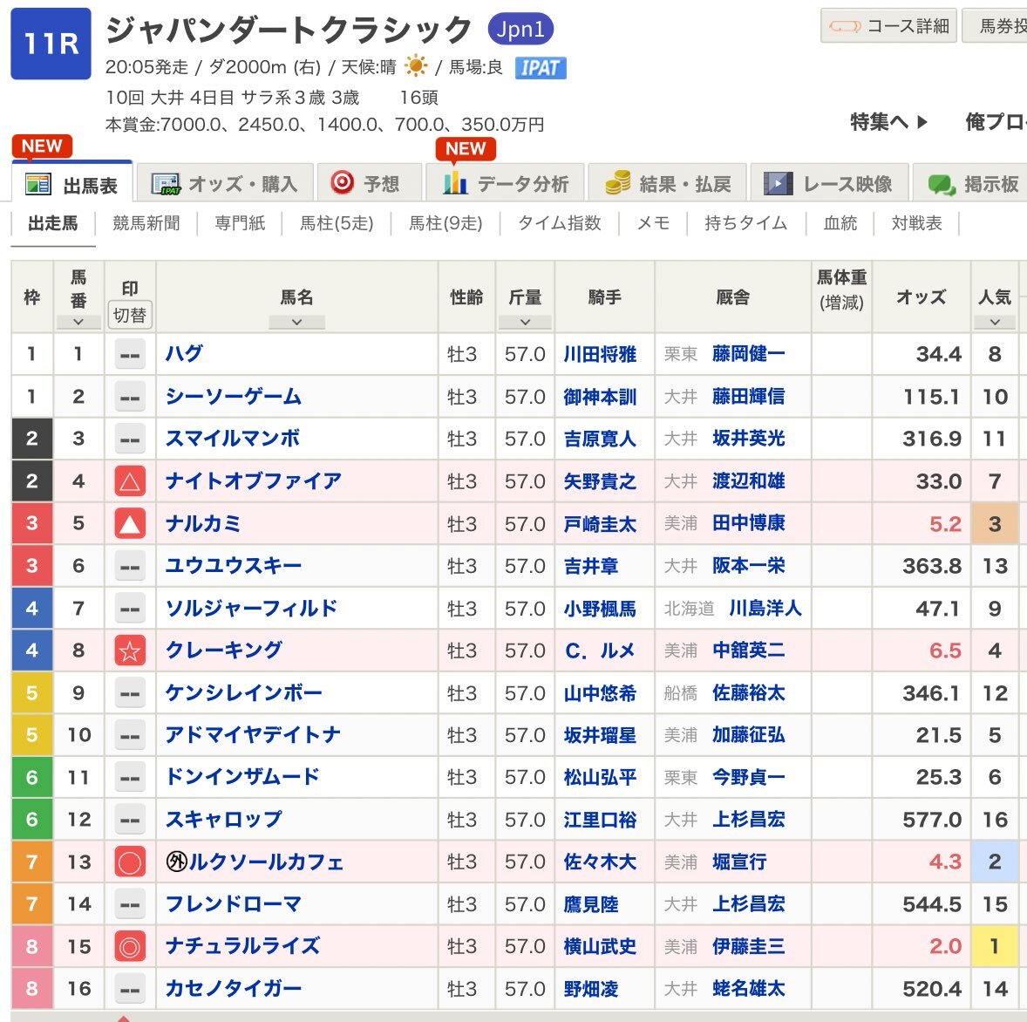Toggle the mark selector for シーソーゲーム

click(130, 398)
